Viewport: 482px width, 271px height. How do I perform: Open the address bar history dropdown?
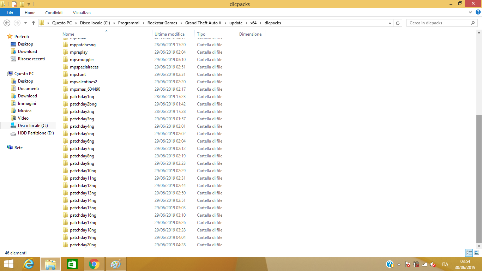(390, 23)
